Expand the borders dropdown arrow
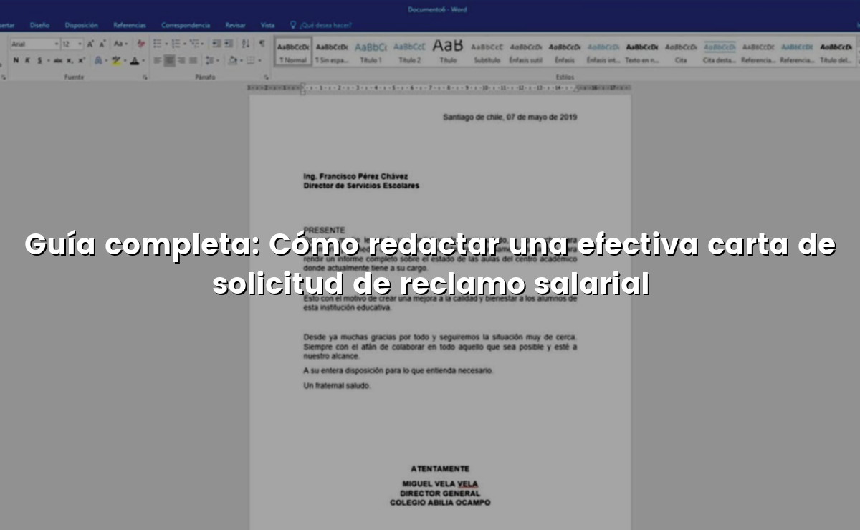860x530 pixels. (x=259, y=61)
